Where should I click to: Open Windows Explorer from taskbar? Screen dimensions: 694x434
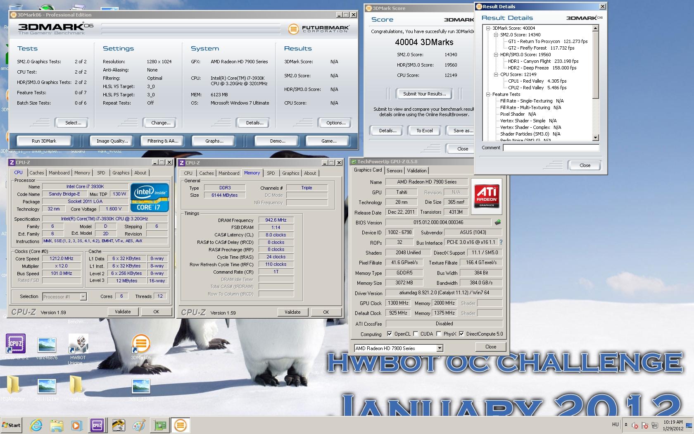pos(57,425)
